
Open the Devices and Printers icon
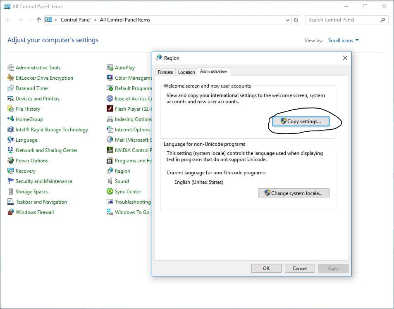point(11,98)
